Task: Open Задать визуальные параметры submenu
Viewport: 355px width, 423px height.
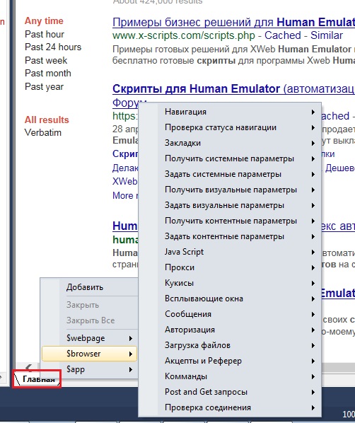Action: 230,205
